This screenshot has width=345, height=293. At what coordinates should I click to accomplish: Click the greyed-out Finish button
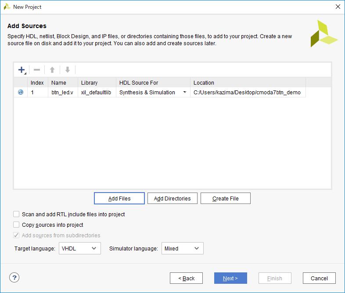pos(275,278)
